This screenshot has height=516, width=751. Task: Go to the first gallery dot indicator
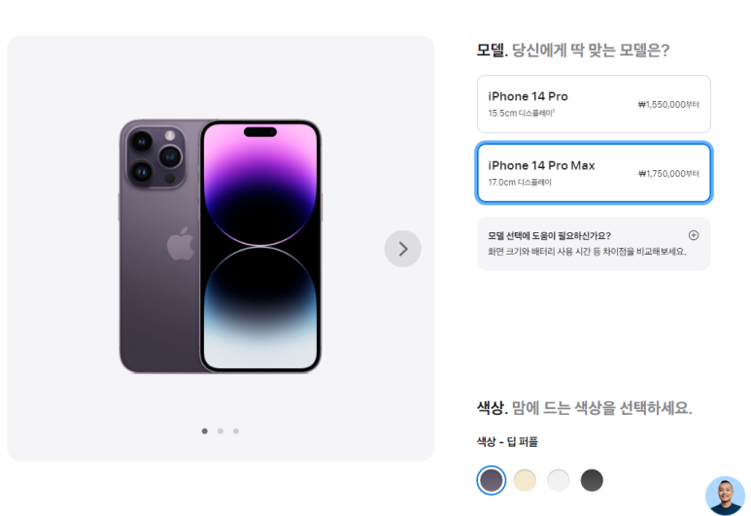pos(205,431)
